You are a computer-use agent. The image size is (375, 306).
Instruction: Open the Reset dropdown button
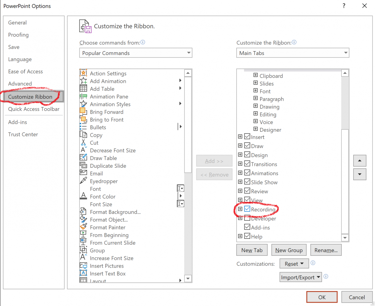click(294, 263)
